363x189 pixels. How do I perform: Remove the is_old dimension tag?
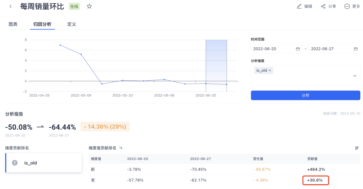270,70
